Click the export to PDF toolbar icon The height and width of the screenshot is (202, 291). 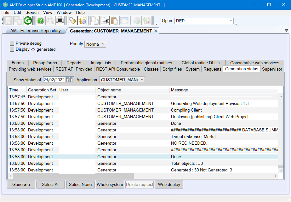click(x=147, y=20)
